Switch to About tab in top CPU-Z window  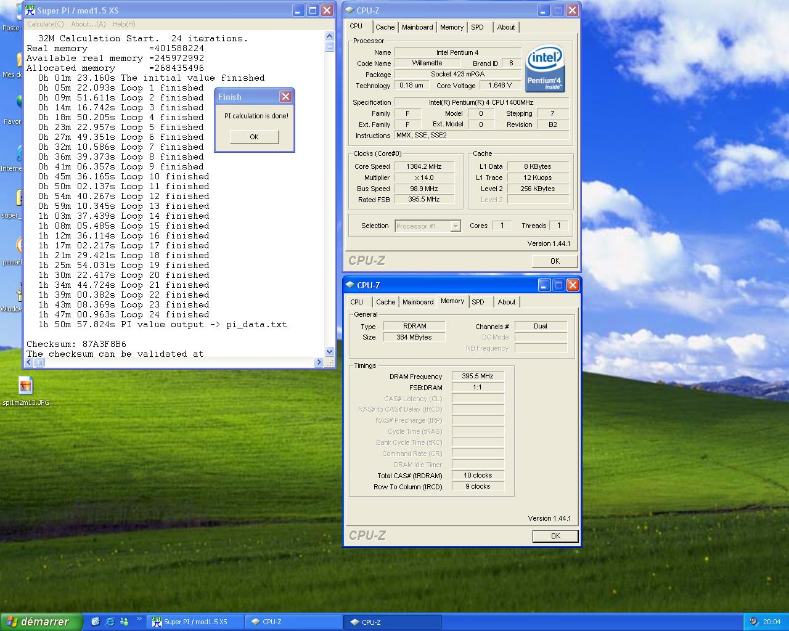[x=506, y=27]
